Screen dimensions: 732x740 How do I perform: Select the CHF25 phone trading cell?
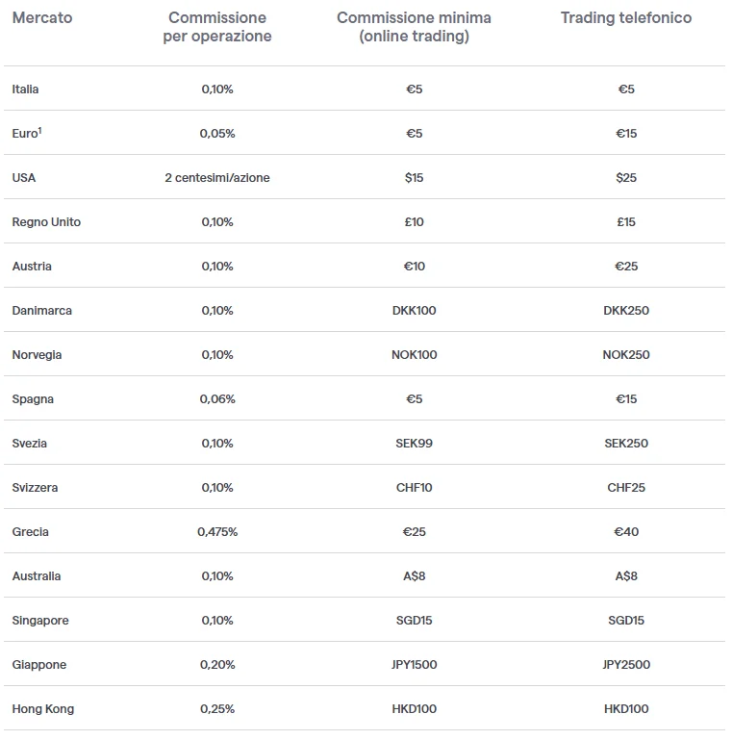pos(626,488)
